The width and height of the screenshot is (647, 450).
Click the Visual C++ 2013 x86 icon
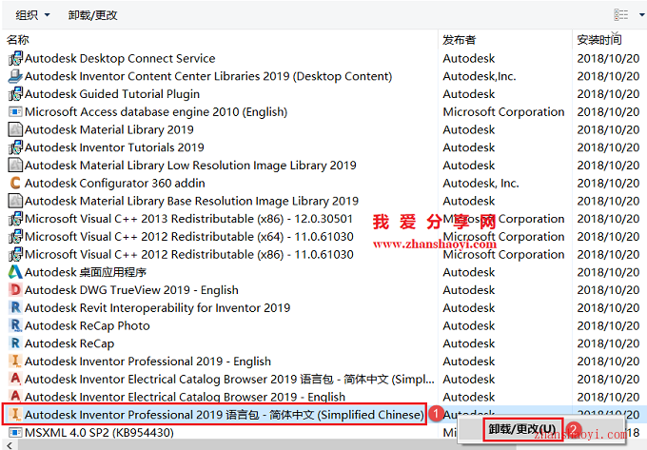pos(15,219)
